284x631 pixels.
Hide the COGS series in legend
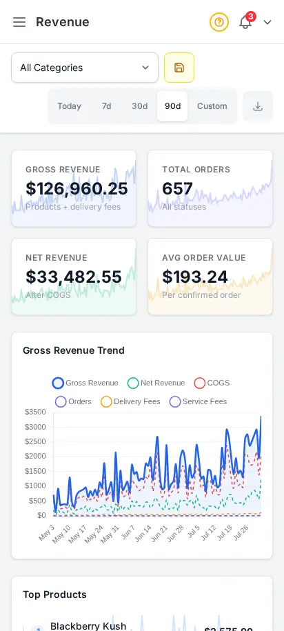pos(212,383)
